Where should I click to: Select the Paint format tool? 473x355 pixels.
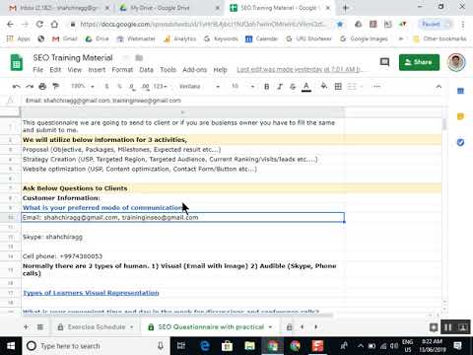pos(56,87)
